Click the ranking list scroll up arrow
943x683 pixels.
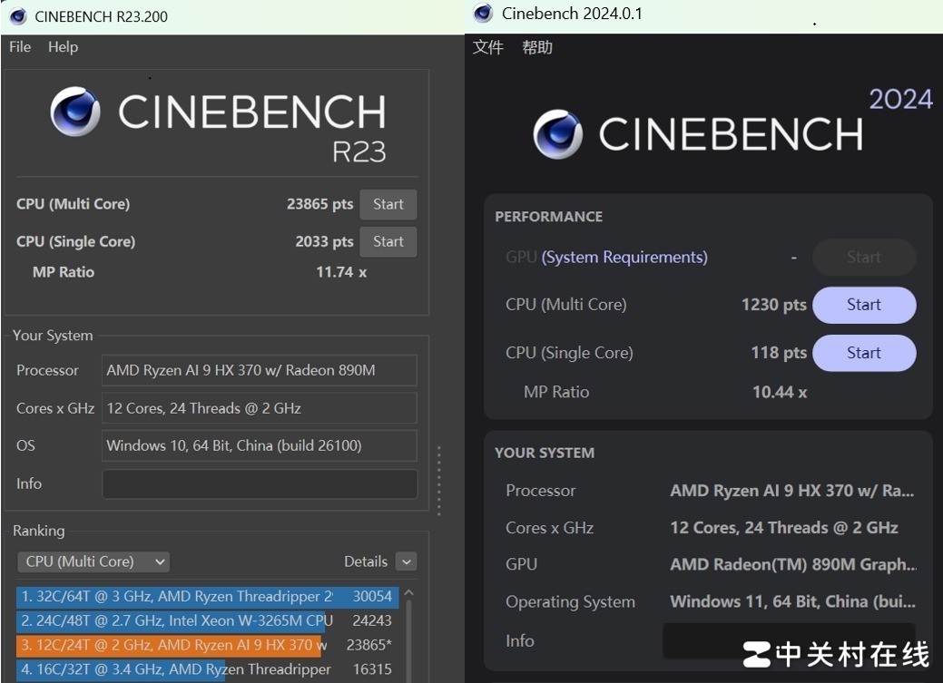409,593
